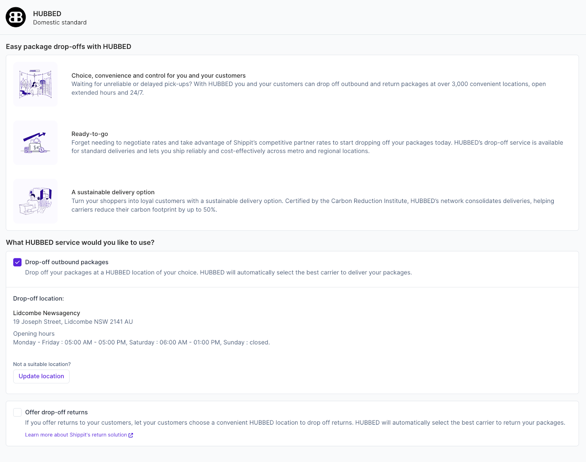The image size is (586, 462).
Task: Click the Monday - Friday opening hours text
Action: tap(141, 343)
